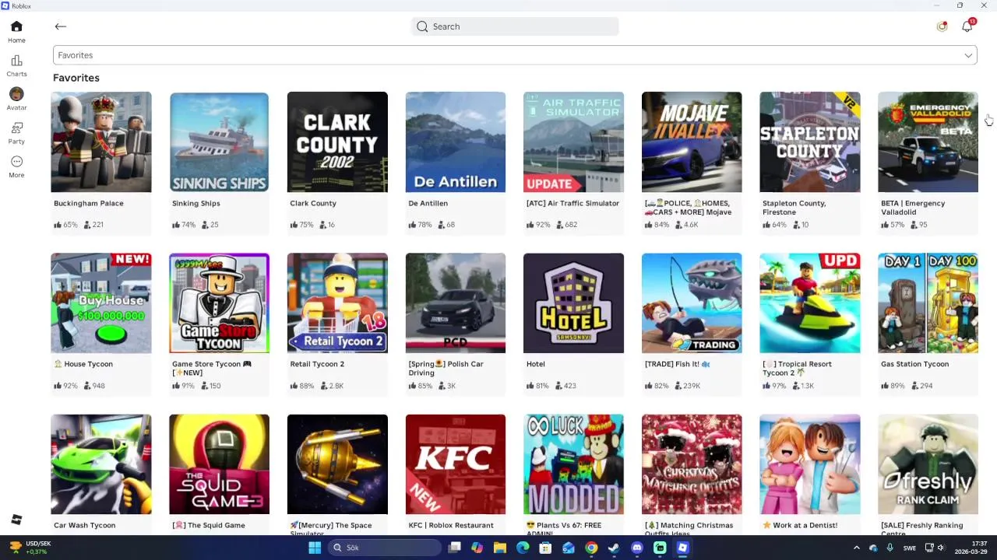Open House Tycoon game thumbnail
The image size is (997, 560).
pyautogui.click(x=101, y=303)
